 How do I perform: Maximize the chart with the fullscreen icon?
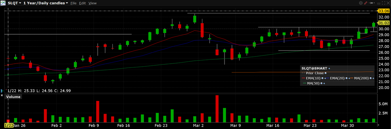(384, 3)
